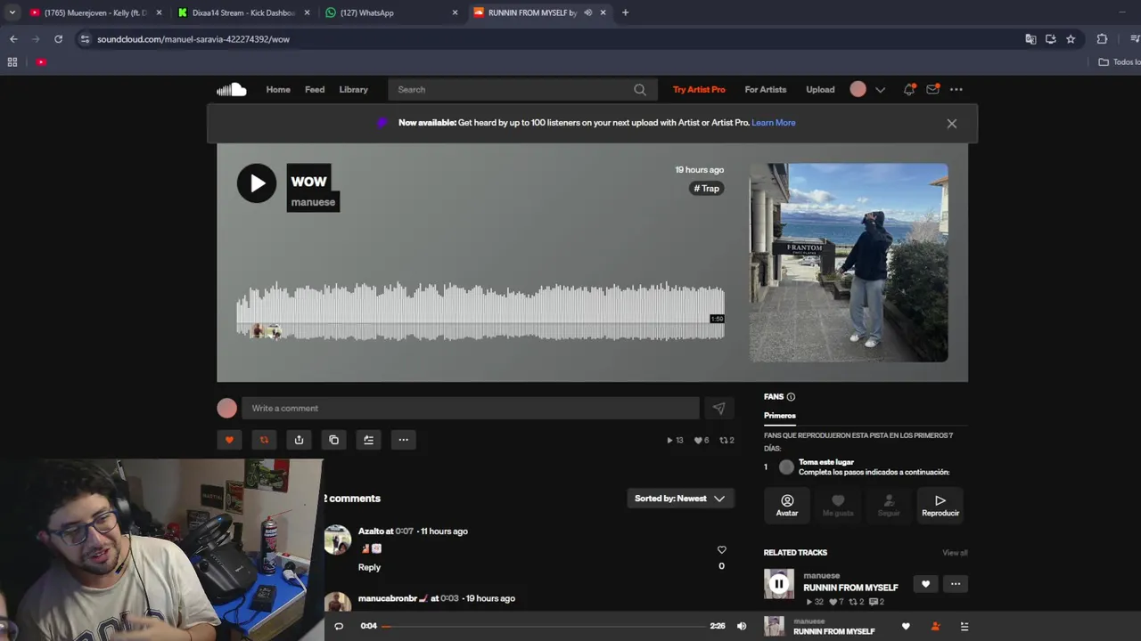Open the Sorted by Newest dropdown
This screenshot has height=641, width=1141.
tap(680, 499)
